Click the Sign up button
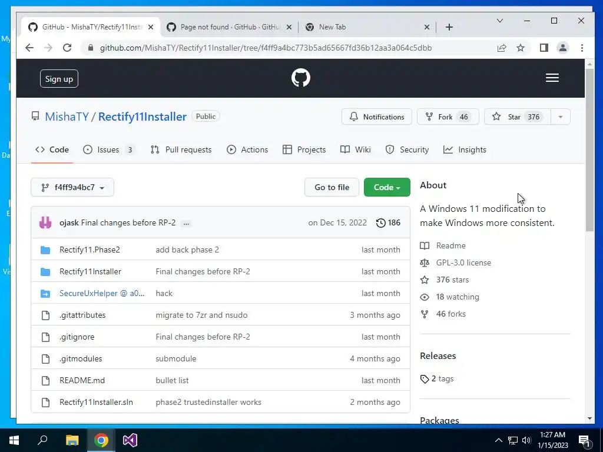Image resolution: width=603 pixels, height=452 pixels. [59, 79]
